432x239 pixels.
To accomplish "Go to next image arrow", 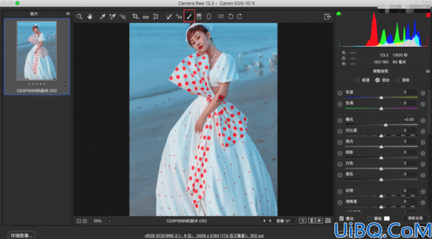I will click(270, 221).
